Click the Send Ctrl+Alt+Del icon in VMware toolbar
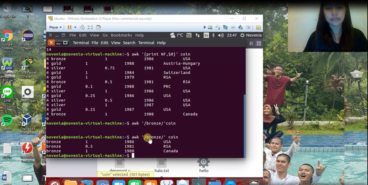This screenshot has width=368, height=185. pyautogui.click(x=82, y=27)
